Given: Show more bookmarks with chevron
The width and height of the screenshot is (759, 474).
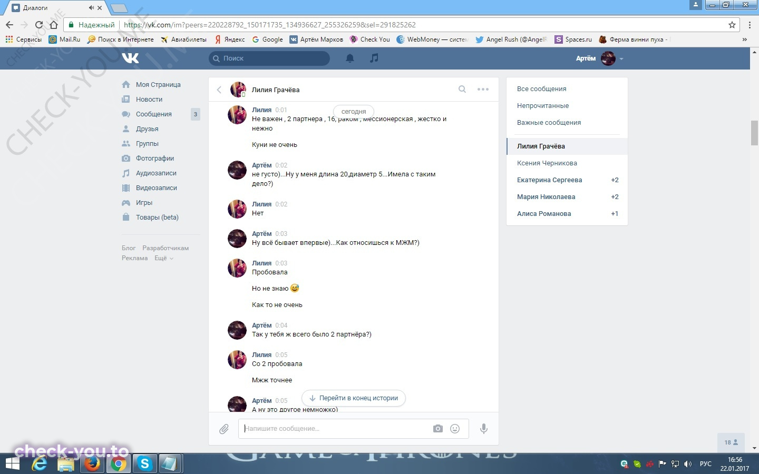Looking at the screenshot, I should (744, 39).
